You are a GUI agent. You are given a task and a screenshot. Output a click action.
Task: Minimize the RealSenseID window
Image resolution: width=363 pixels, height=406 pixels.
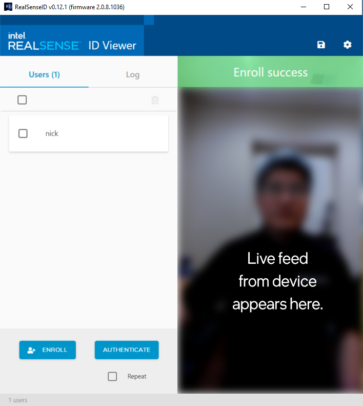click(304, 7)
